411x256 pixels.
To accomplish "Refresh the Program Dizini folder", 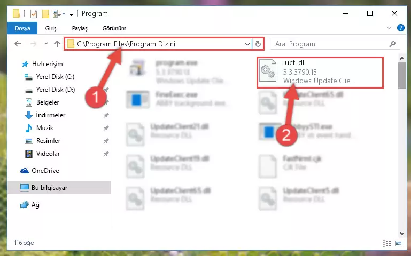I will pyautogui.click(x=258, y=44).
